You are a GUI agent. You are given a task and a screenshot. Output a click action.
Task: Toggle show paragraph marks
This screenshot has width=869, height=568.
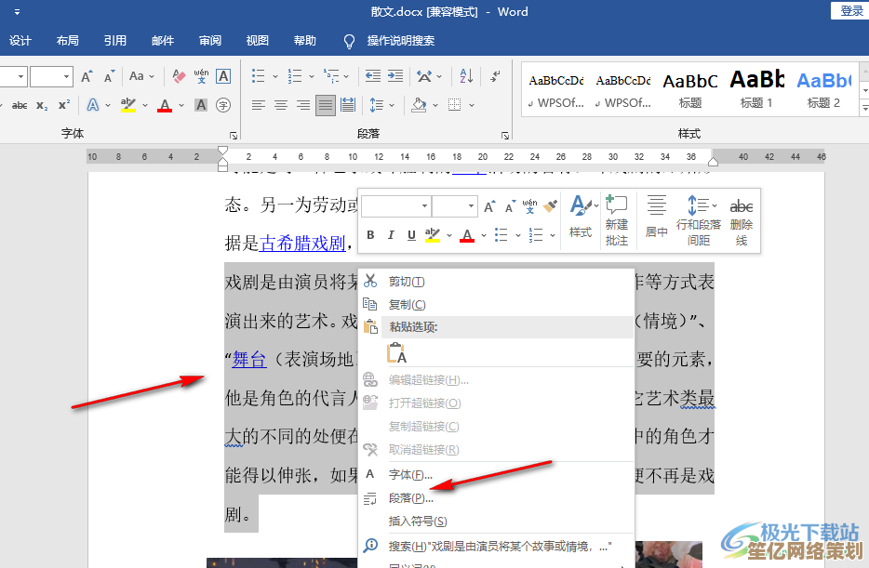point(496,76)
